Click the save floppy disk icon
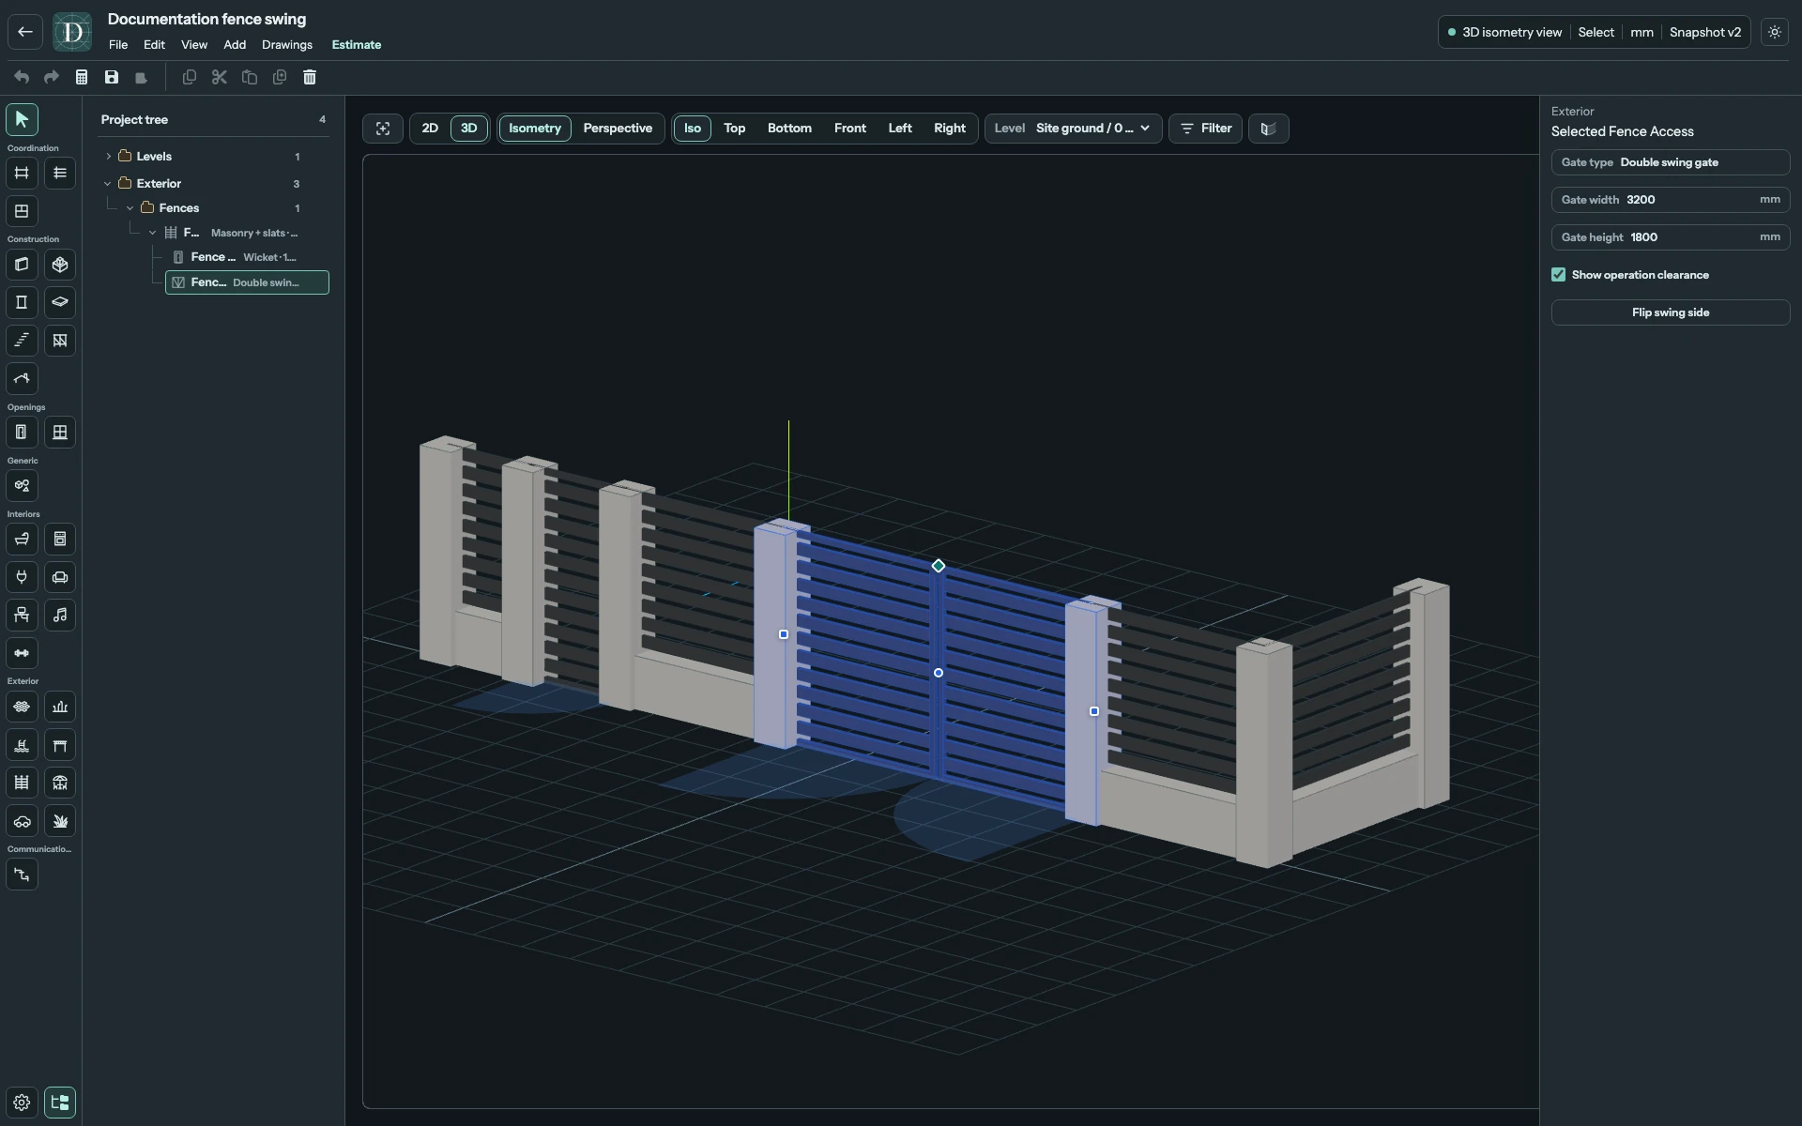 pos(112,77)
